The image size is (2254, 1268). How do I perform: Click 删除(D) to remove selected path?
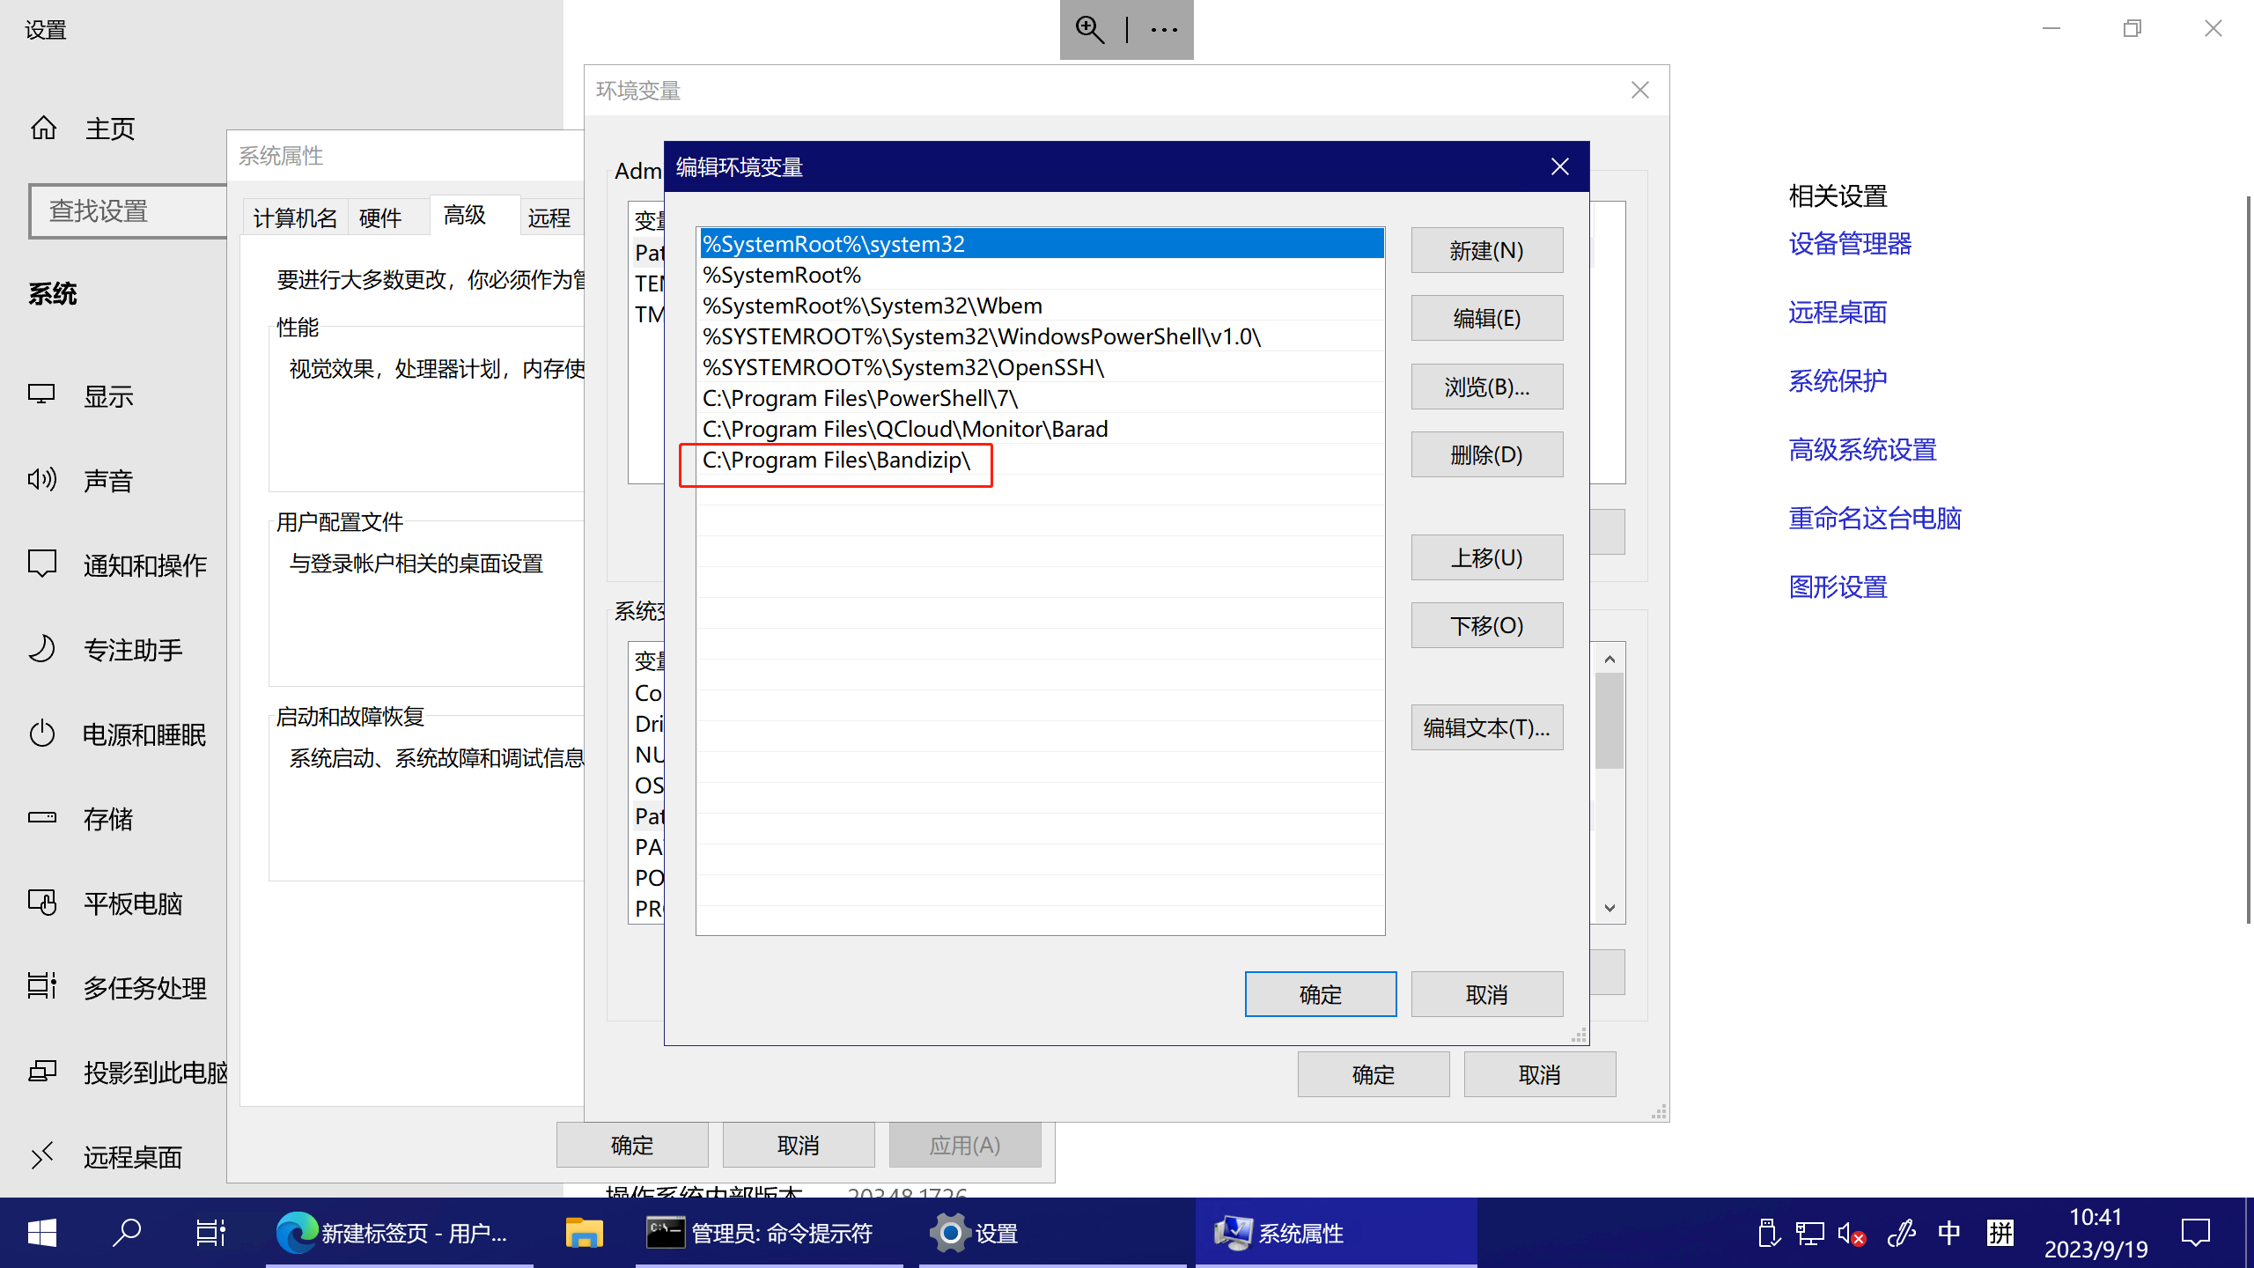pos(1484,453)
